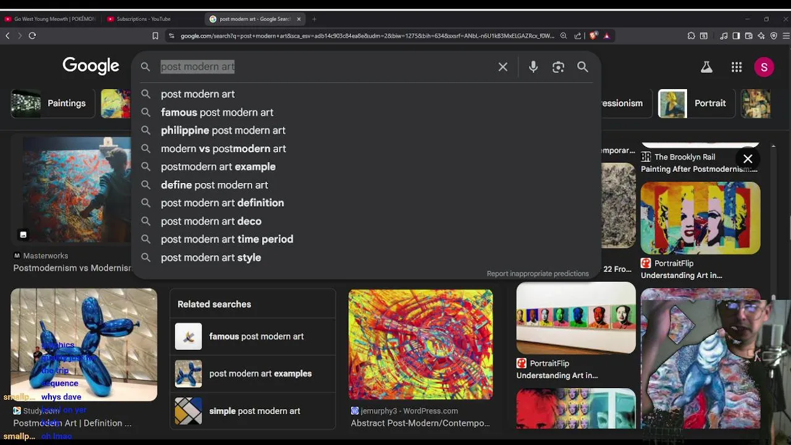This screenshot has width=791, height=445.
Task: Filter images by Portrait chip
Action: [x=695, y=103]
